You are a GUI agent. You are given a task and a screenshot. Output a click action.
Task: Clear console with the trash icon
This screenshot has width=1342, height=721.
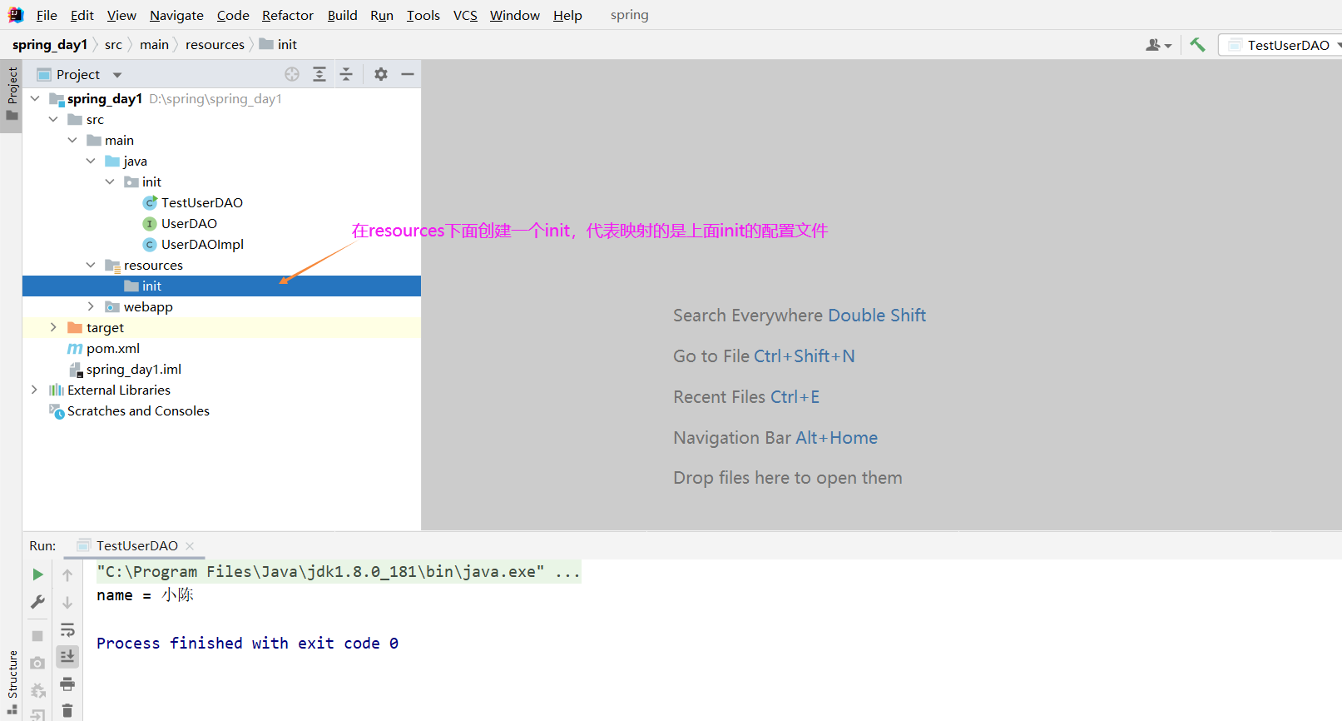pyautogui.click(x=67, y=710)
